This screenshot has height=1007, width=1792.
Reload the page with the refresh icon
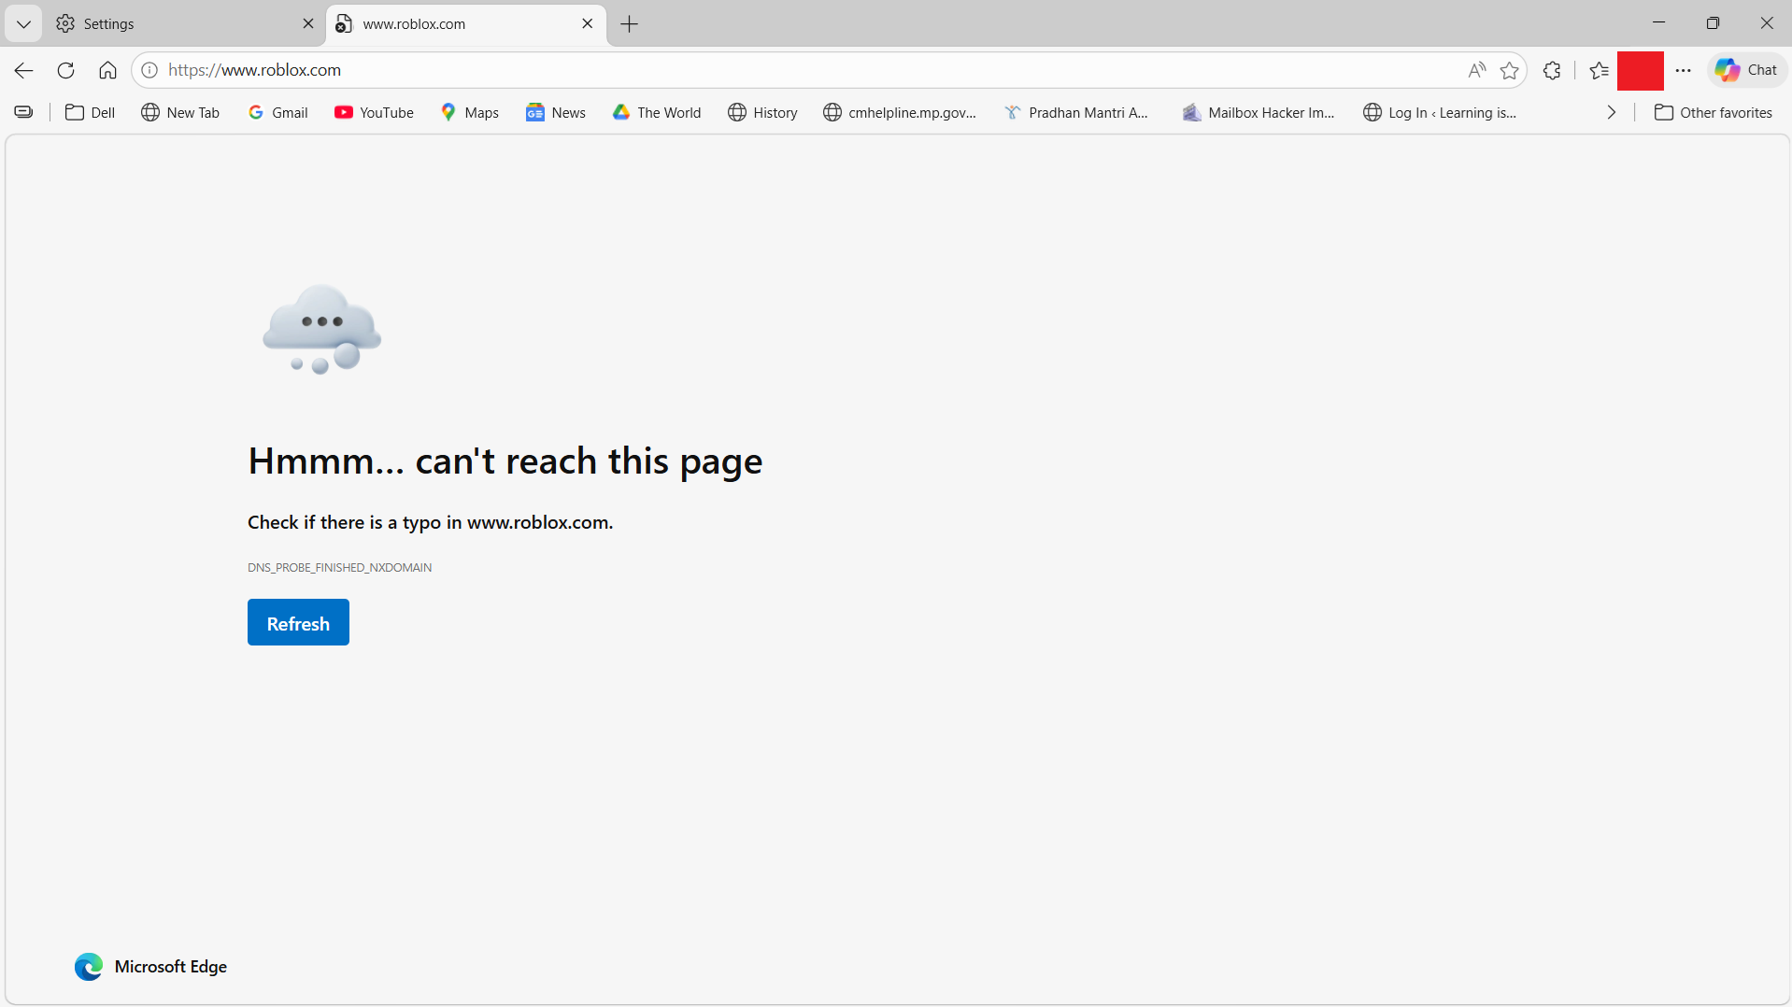click(65, 70)
